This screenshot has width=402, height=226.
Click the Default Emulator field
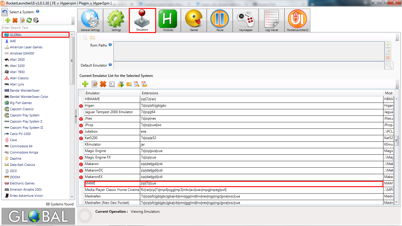coord(249,65)
